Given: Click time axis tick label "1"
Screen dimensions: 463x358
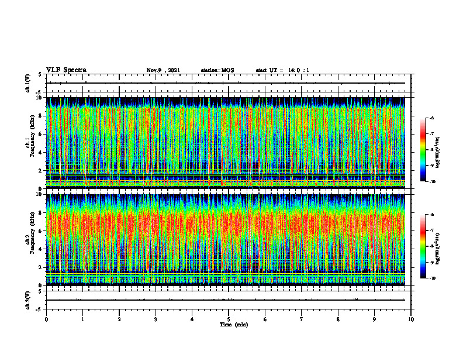Looking at the screenshot, I should coord(82,319).
